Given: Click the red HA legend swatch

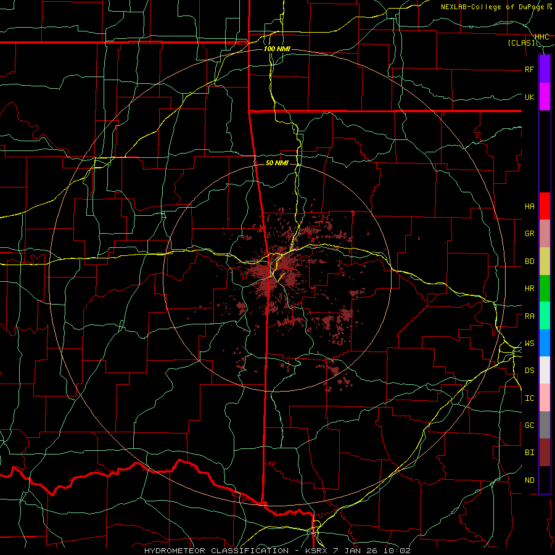Looking at the screenshot, I should pos(545,206).
